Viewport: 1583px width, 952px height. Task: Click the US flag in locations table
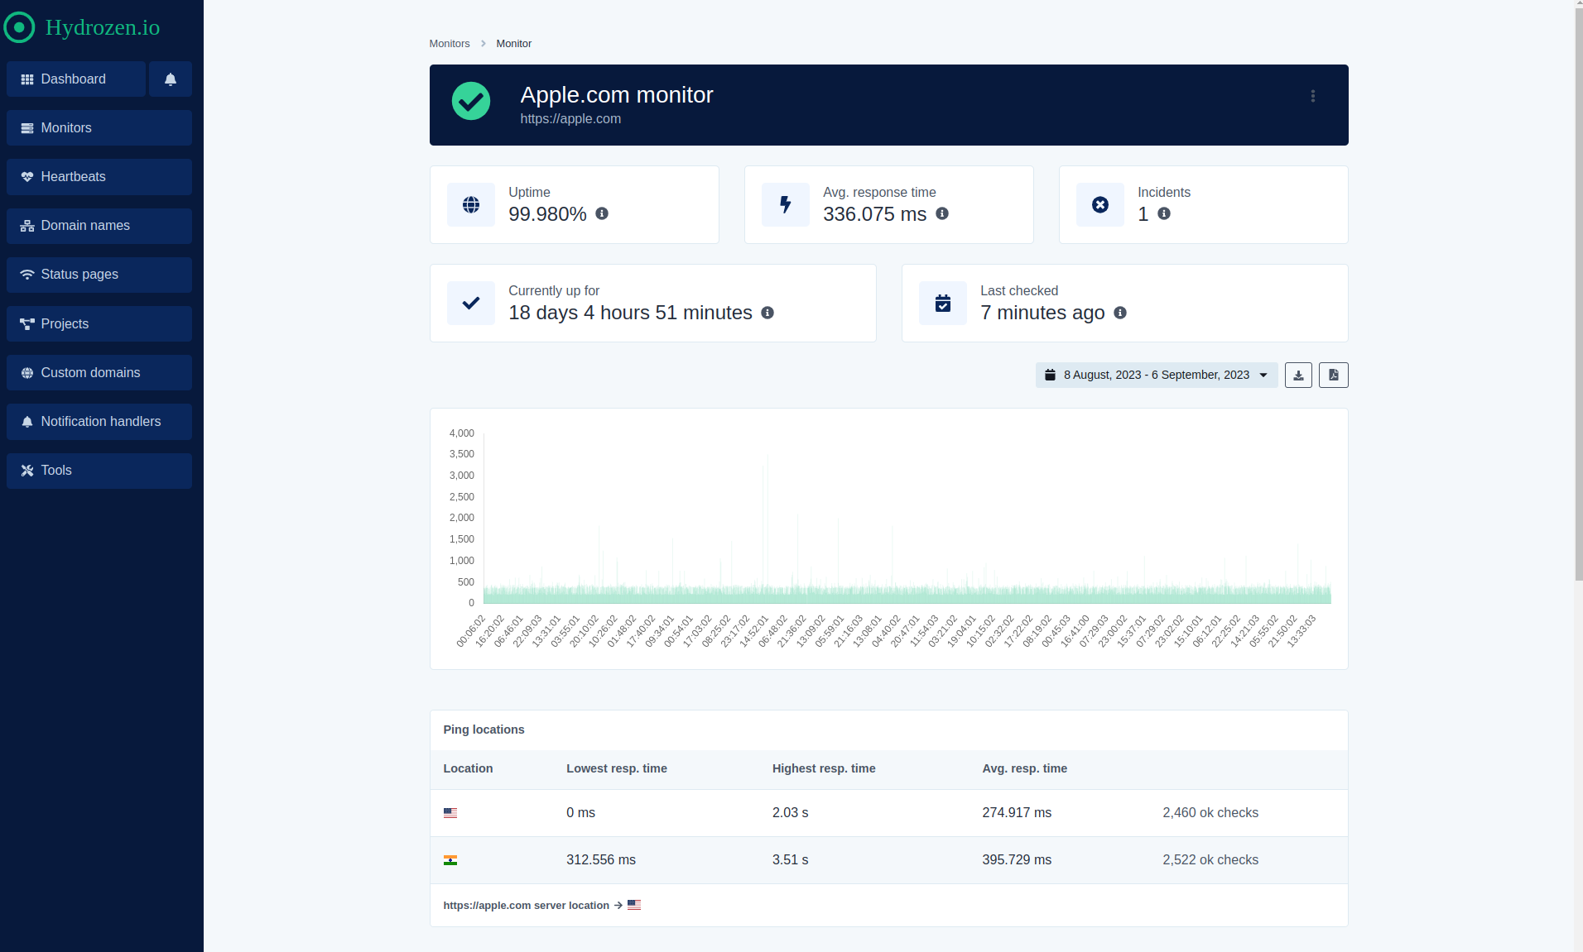click(x=450, y=813)
